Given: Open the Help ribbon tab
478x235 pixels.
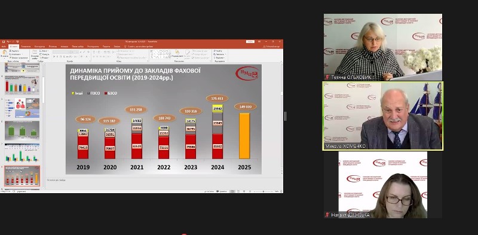Looking at the screenshot, I should coord(117,47).
